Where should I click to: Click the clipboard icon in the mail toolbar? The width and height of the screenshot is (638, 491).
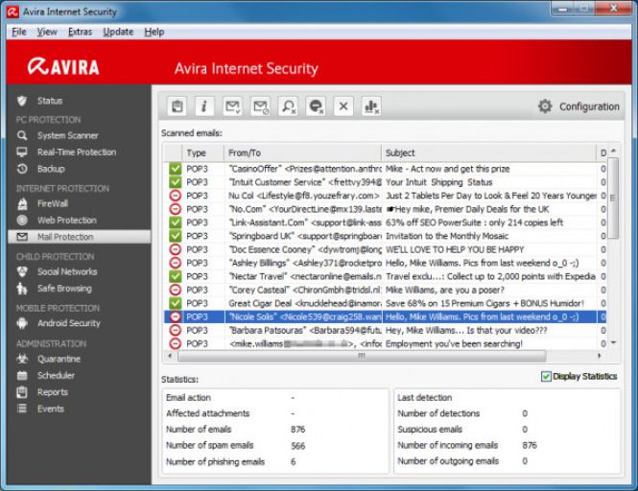[177, 106]
